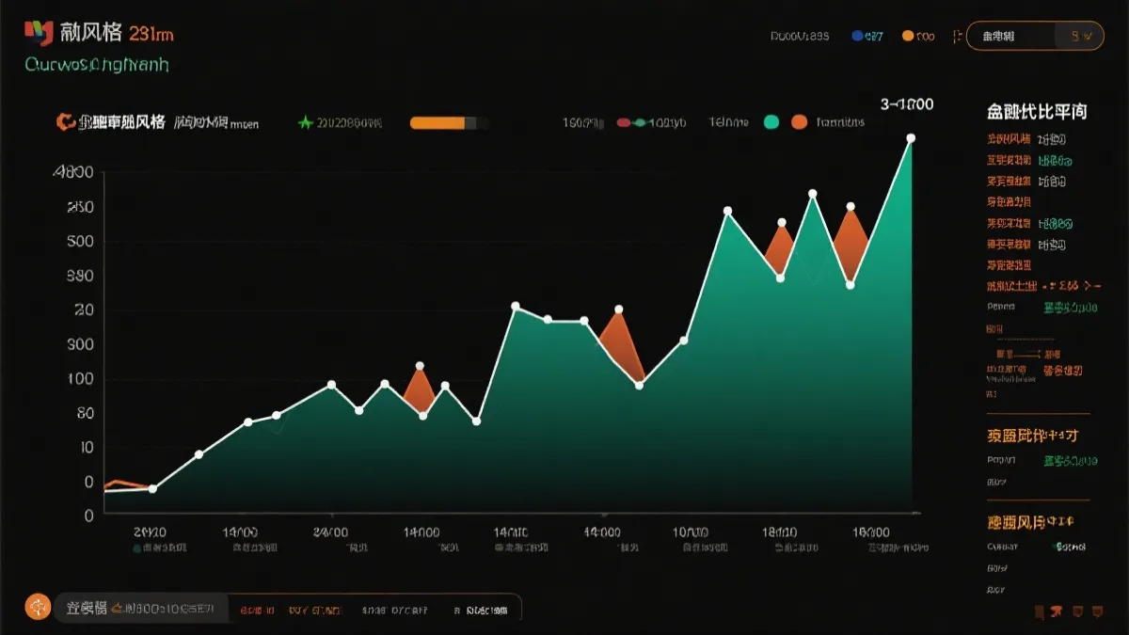Click the highest data point on the chart

[x=910, y=138]
